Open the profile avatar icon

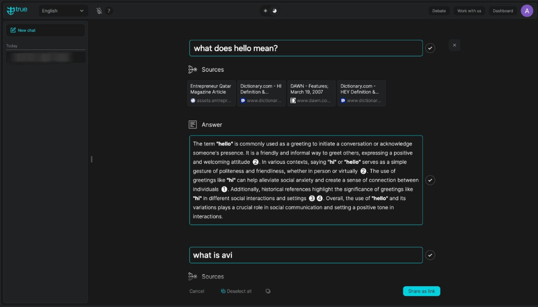coord(527,10)
